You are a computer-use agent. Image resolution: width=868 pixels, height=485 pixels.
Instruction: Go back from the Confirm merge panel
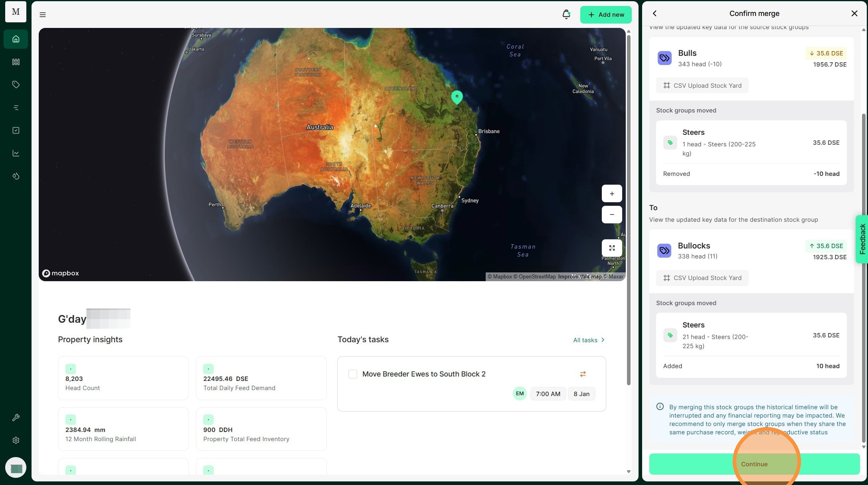(654, 14)
